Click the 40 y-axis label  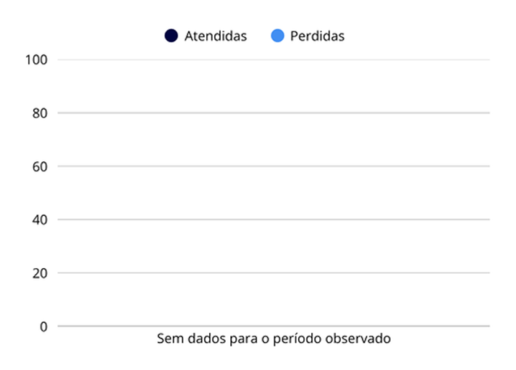coord(40,220)
